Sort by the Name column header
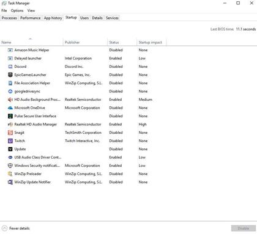Screen dimensions: 257x234 click(31, 42)
